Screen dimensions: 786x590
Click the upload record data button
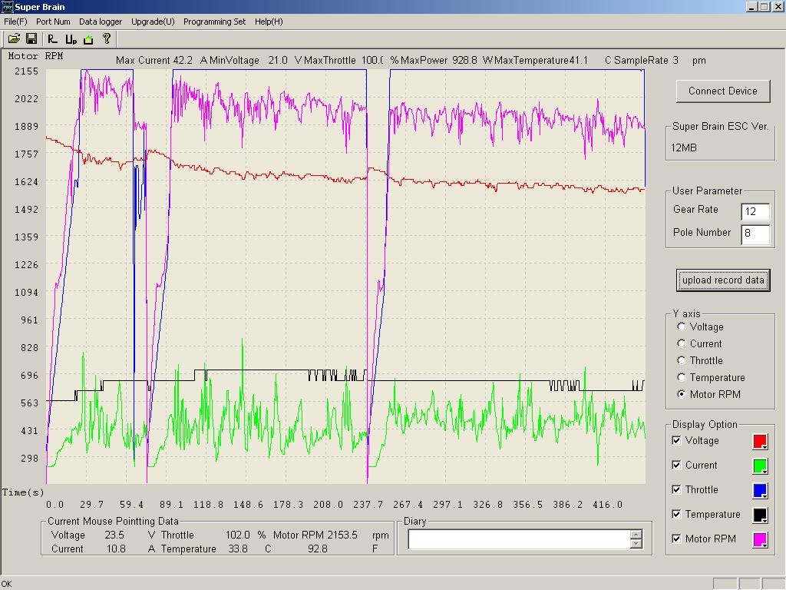click(x=723, y=280)
